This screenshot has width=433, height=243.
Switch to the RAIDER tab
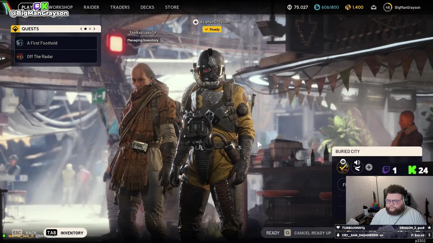[91, 7]
